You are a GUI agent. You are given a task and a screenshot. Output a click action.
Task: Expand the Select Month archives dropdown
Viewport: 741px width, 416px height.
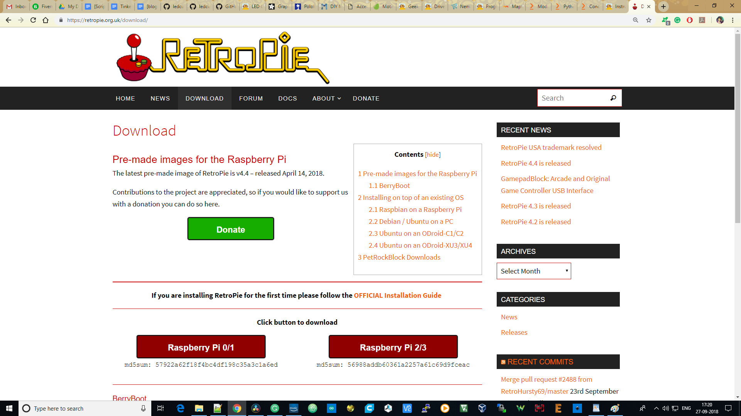(533, 271)
